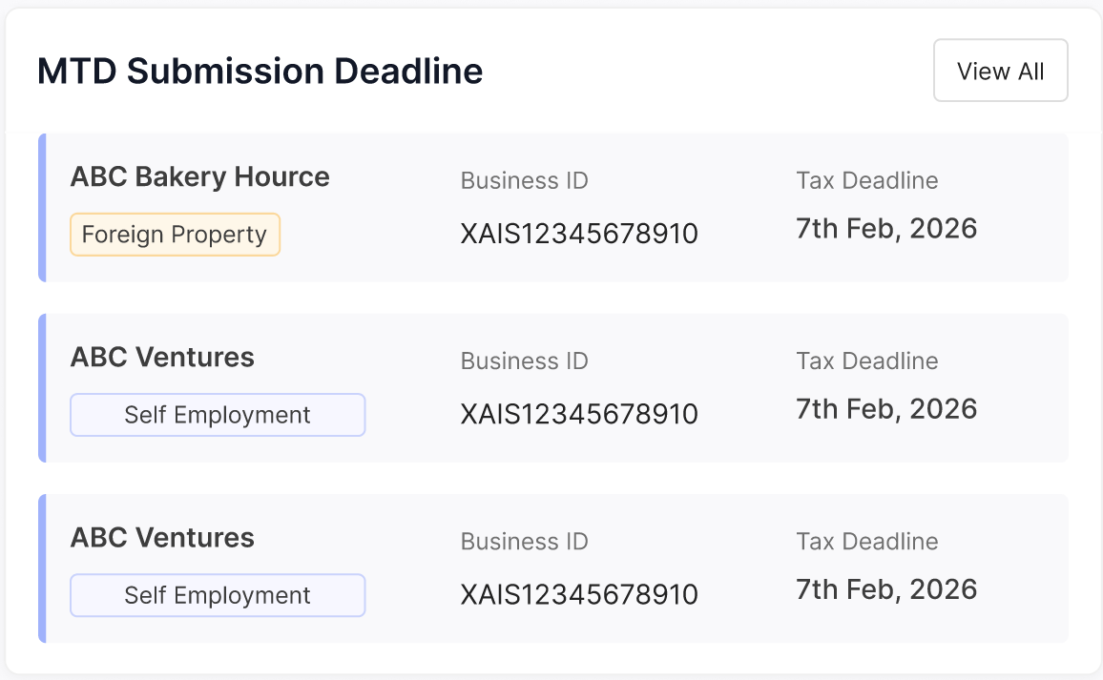This screenshot has width=1103, height=680.
Task: Click the 7th Feb, 2026 date in last row
Action: (x=885, y=589)
